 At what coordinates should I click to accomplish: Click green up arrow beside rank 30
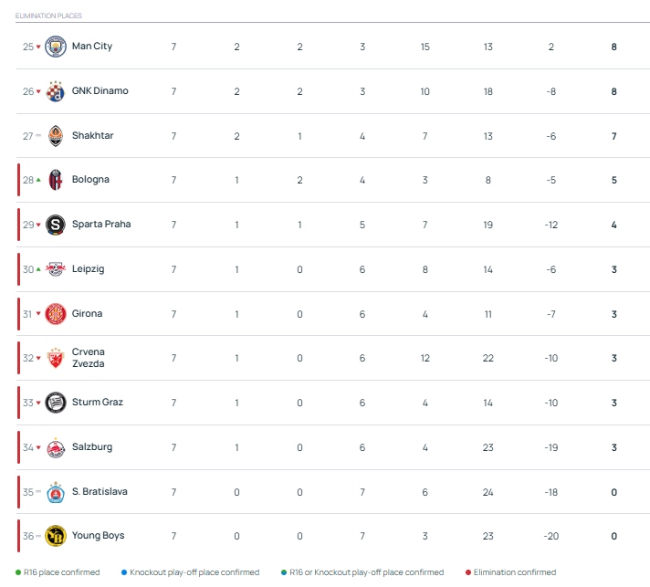(38, 269)
